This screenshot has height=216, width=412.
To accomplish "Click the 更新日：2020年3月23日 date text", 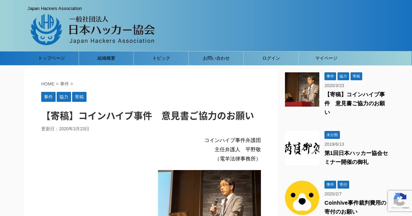I will (65, 129).
